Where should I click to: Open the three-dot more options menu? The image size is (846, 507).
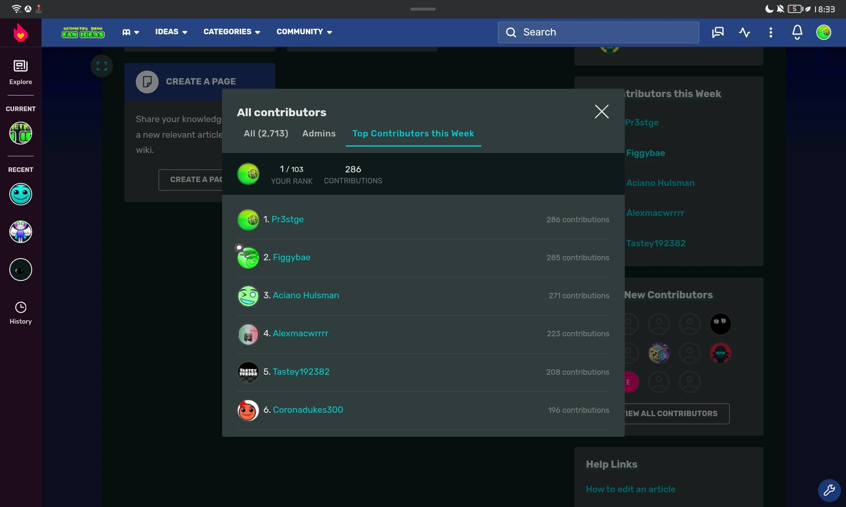coord(771,33)
